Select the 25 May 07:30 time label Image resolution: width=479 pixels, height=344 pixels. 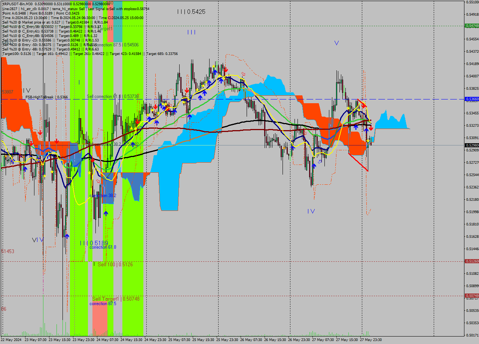click(x=179, y=340)
